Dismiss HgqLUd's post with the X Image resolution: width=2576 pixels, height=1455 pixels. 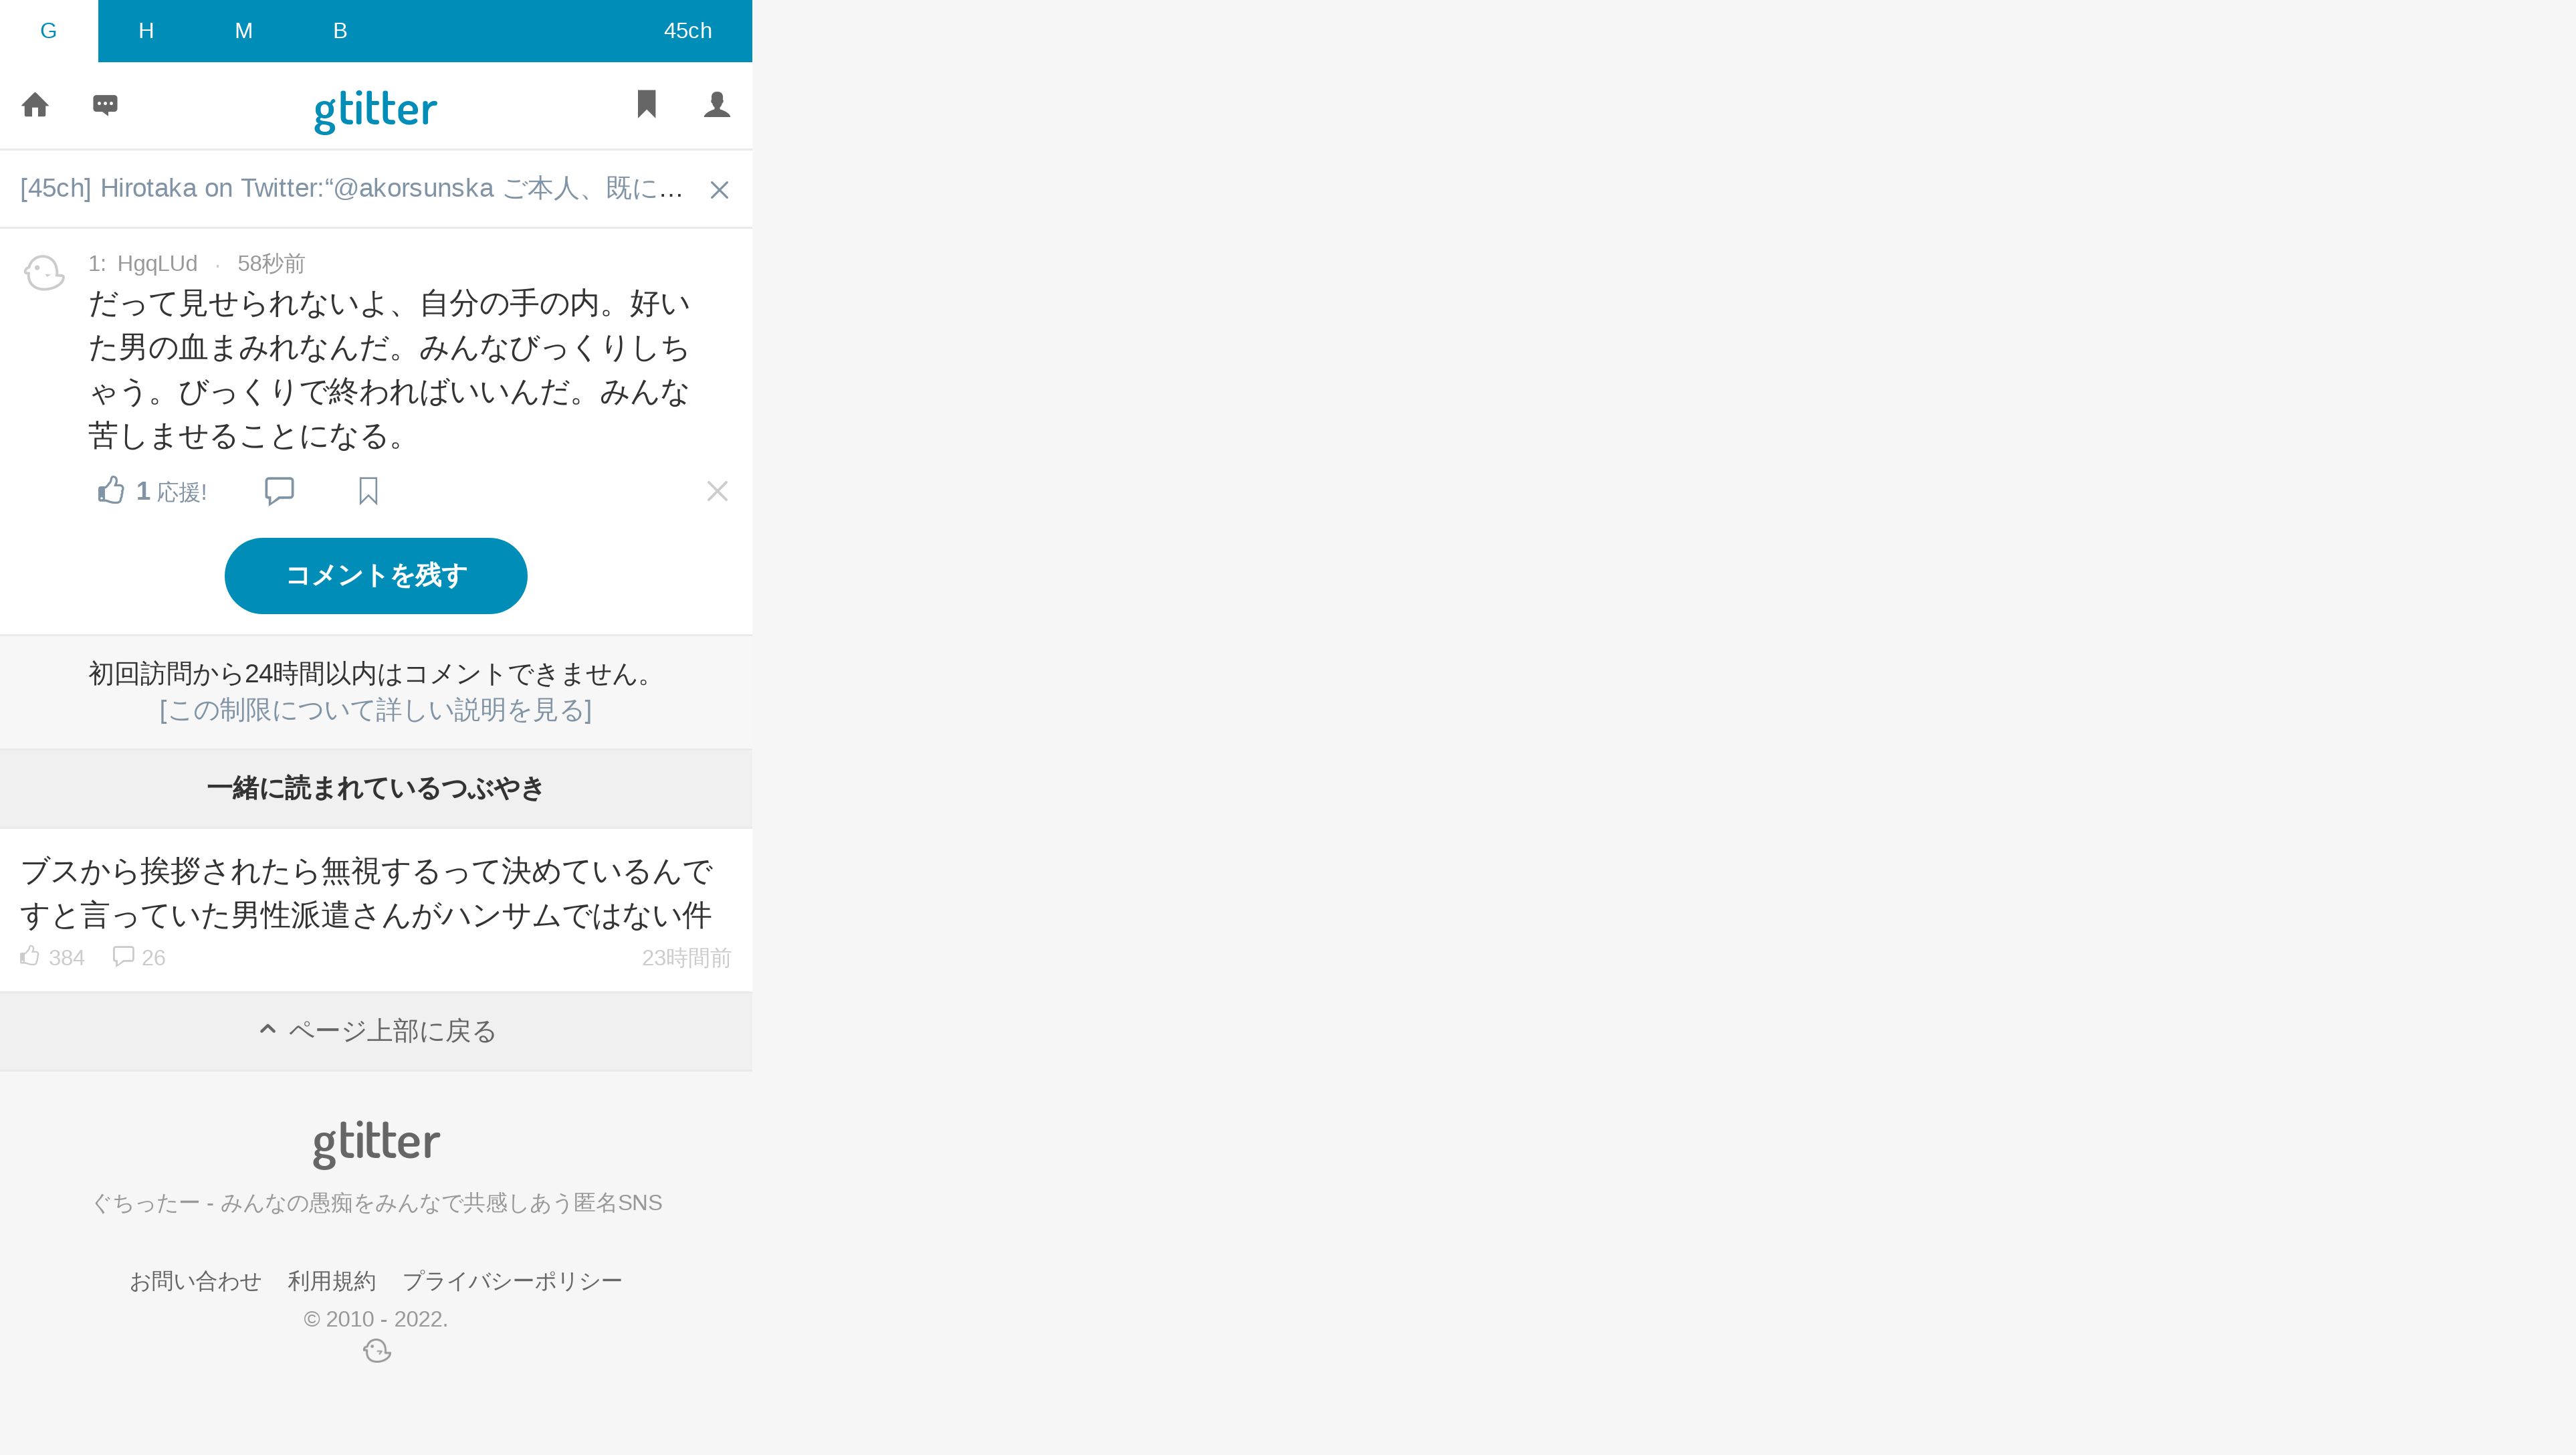click(717, 491)
